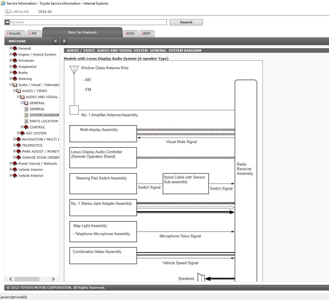The height and width of the screenshot is (300, 329).
Task: Close the NM31D0E panel
Action: pyautogui.click(x=55, y=41)
